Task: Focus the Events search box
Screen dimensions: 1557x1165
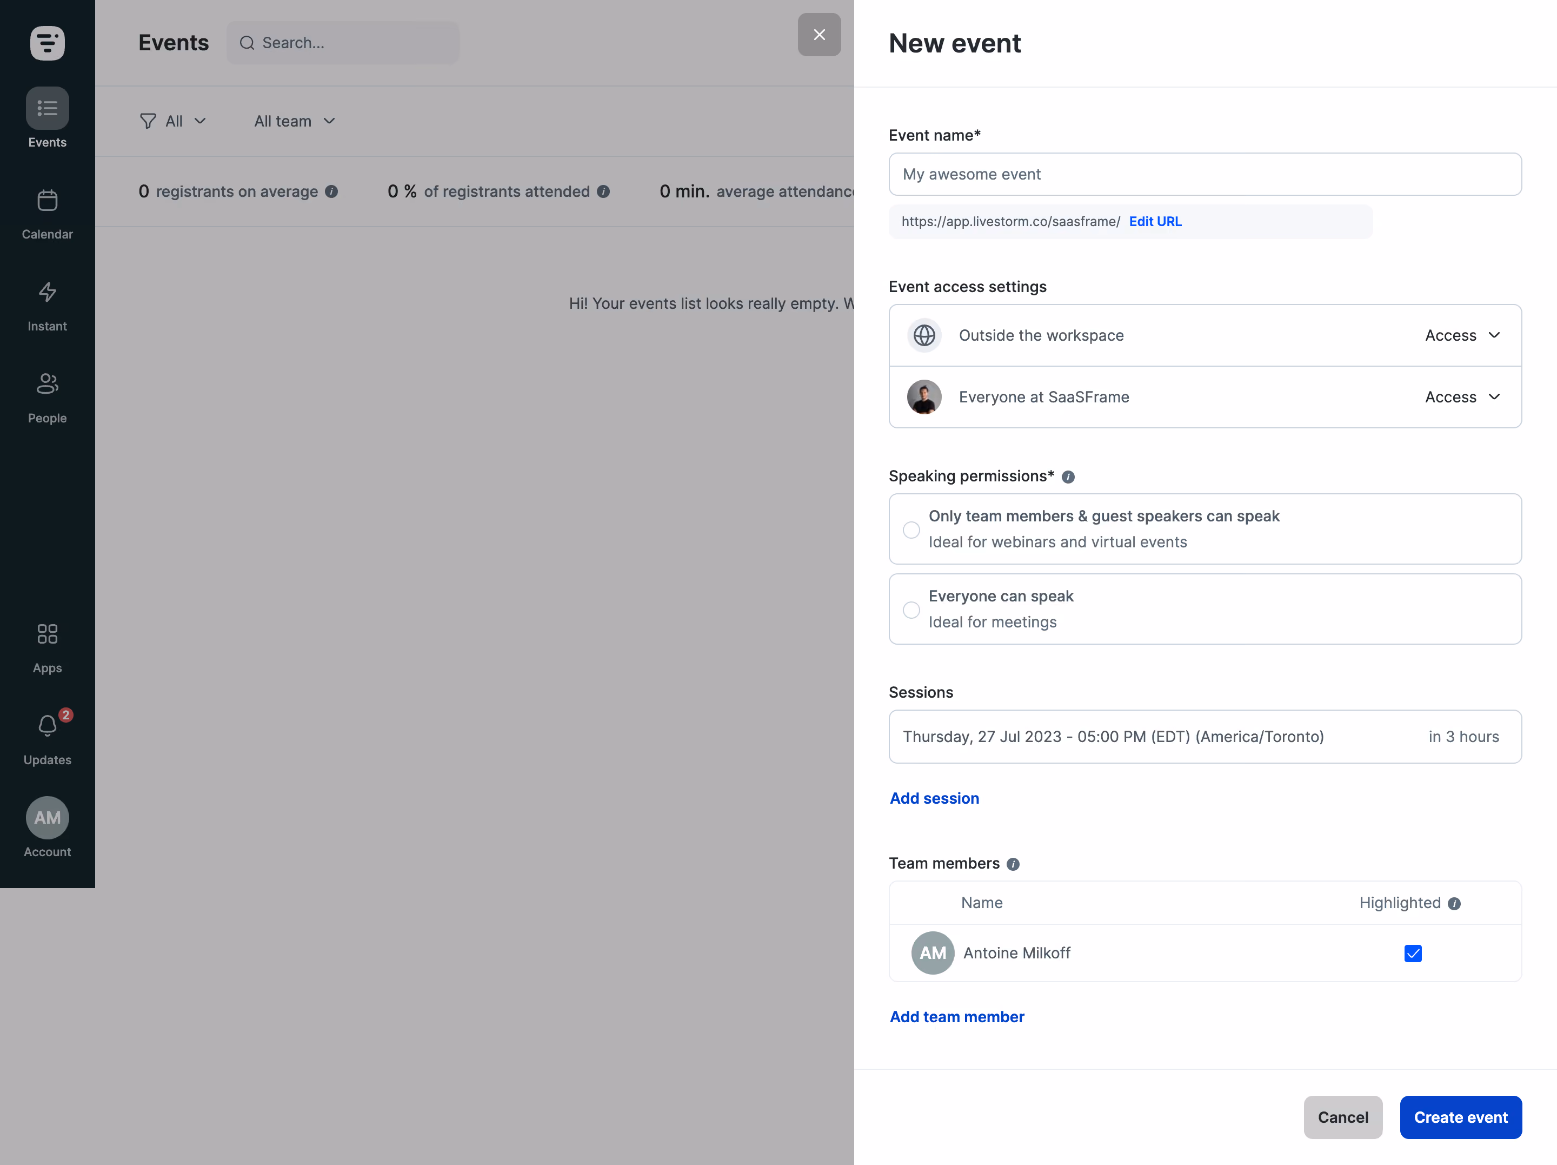Action: [x=343, y=43]
